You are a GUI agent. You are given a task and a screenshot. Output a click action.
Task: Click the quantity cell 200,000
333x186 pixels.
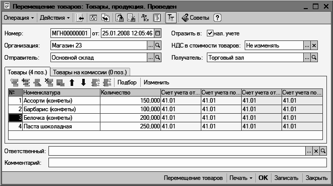pos(130,118)
